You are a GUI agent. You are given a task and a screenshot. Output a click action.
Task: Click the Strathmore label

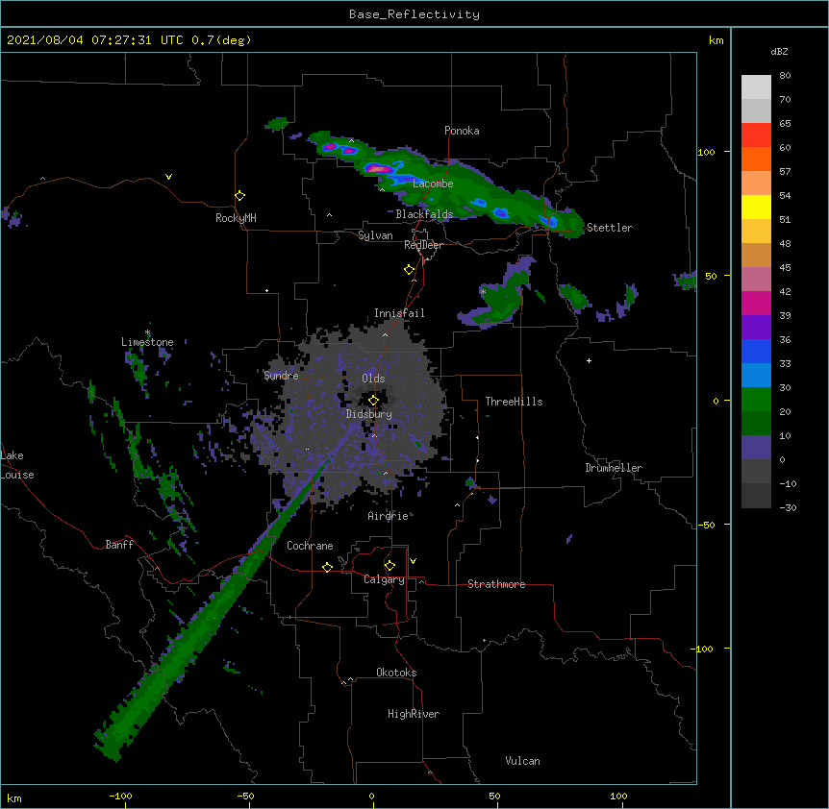(496, 584)
